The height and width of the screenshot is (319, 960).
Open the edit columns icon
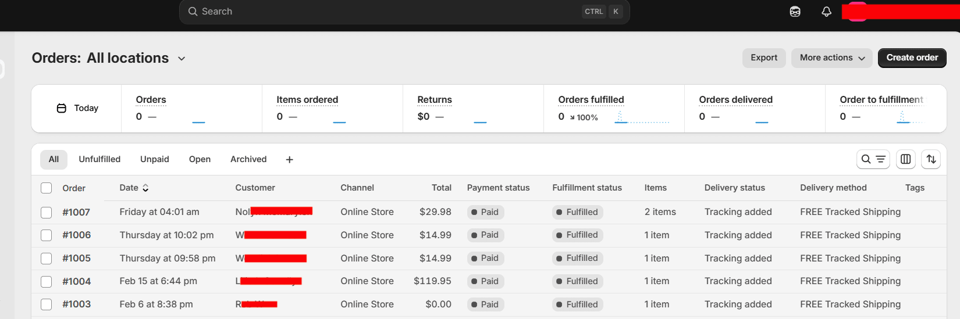pos(905,159)
